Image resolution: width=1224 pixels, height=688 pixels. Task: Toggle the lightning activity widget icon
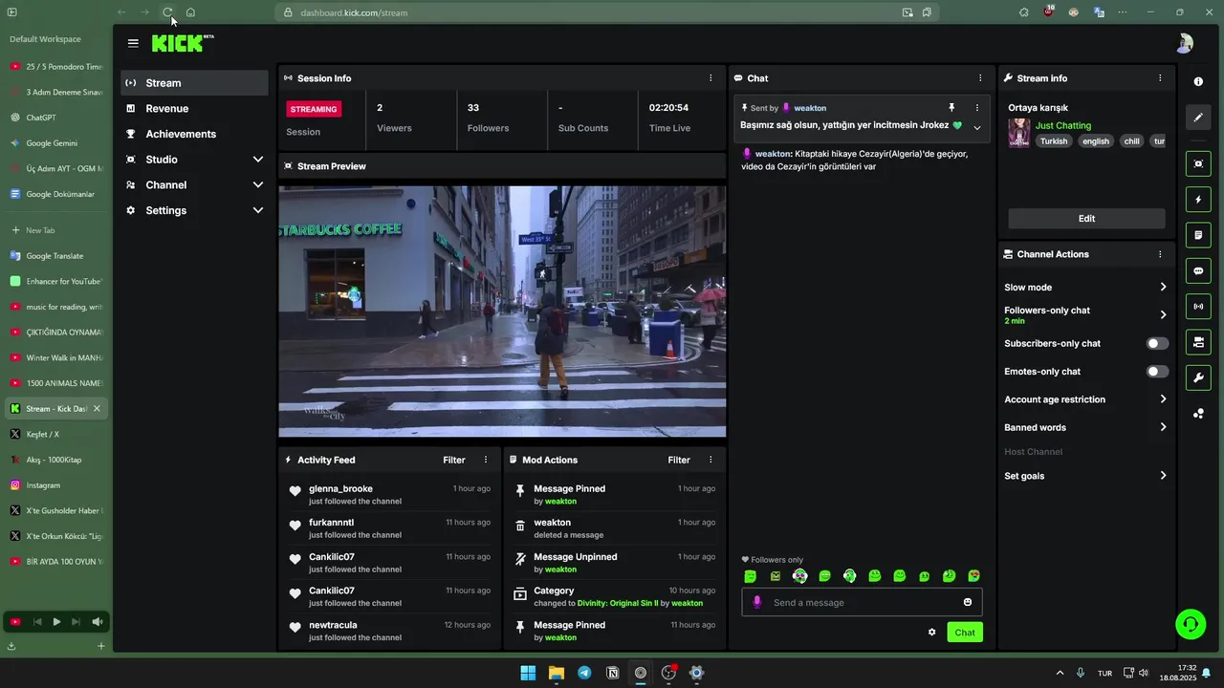(1198, 200)
